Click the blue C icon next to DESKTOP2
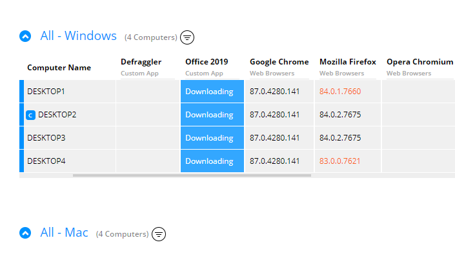This screenshot has width=455, height=258. coord(30,115)
